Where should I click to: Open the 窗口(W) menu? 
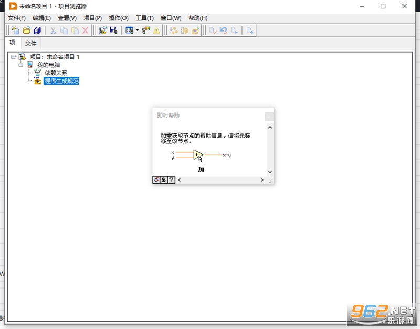pos(171,18)
